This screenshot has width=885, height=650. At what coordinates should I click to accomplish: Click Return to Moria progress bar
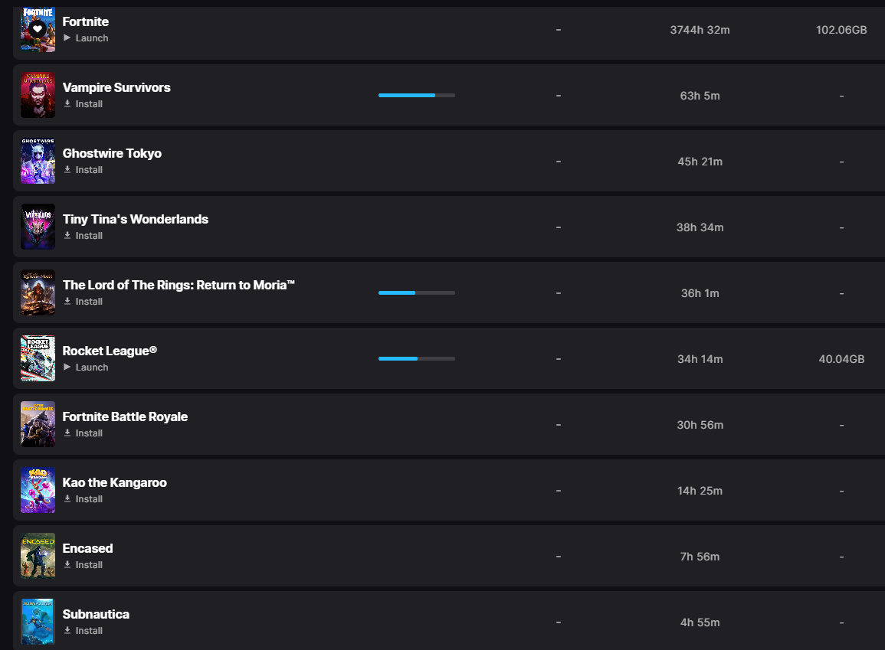click(417, 292)
